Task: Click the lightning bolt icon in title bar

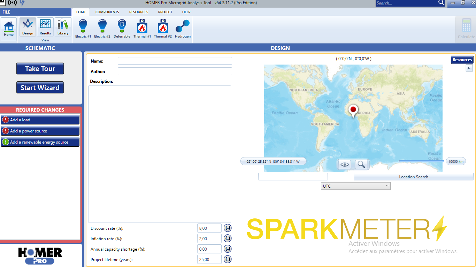Action: (x=22, y=3)
